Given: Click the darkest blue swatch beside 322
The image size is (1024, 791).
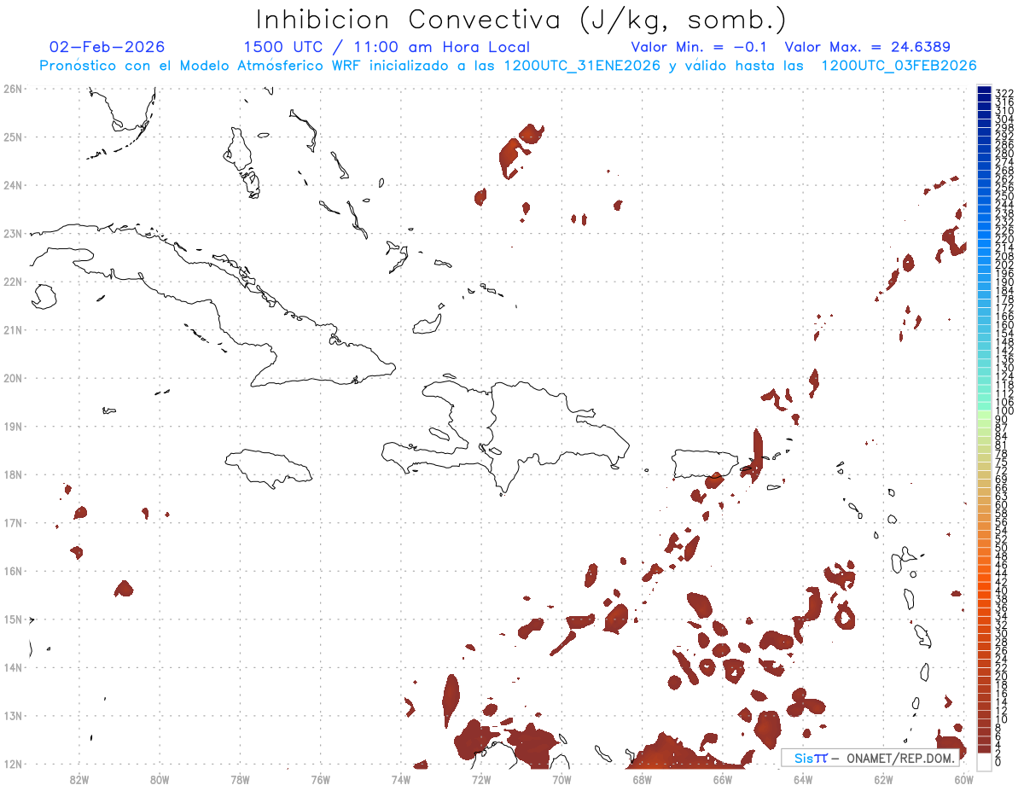Looking at the screenshot, I should tap(984, 90).
